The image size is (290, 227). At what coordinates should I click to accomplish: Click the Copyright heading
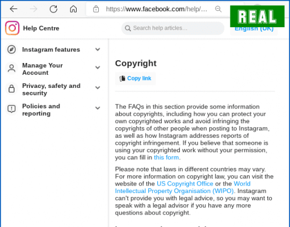coord(136,64)
